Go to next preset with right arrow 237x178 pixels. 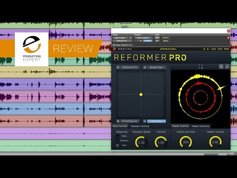(208, 49)
